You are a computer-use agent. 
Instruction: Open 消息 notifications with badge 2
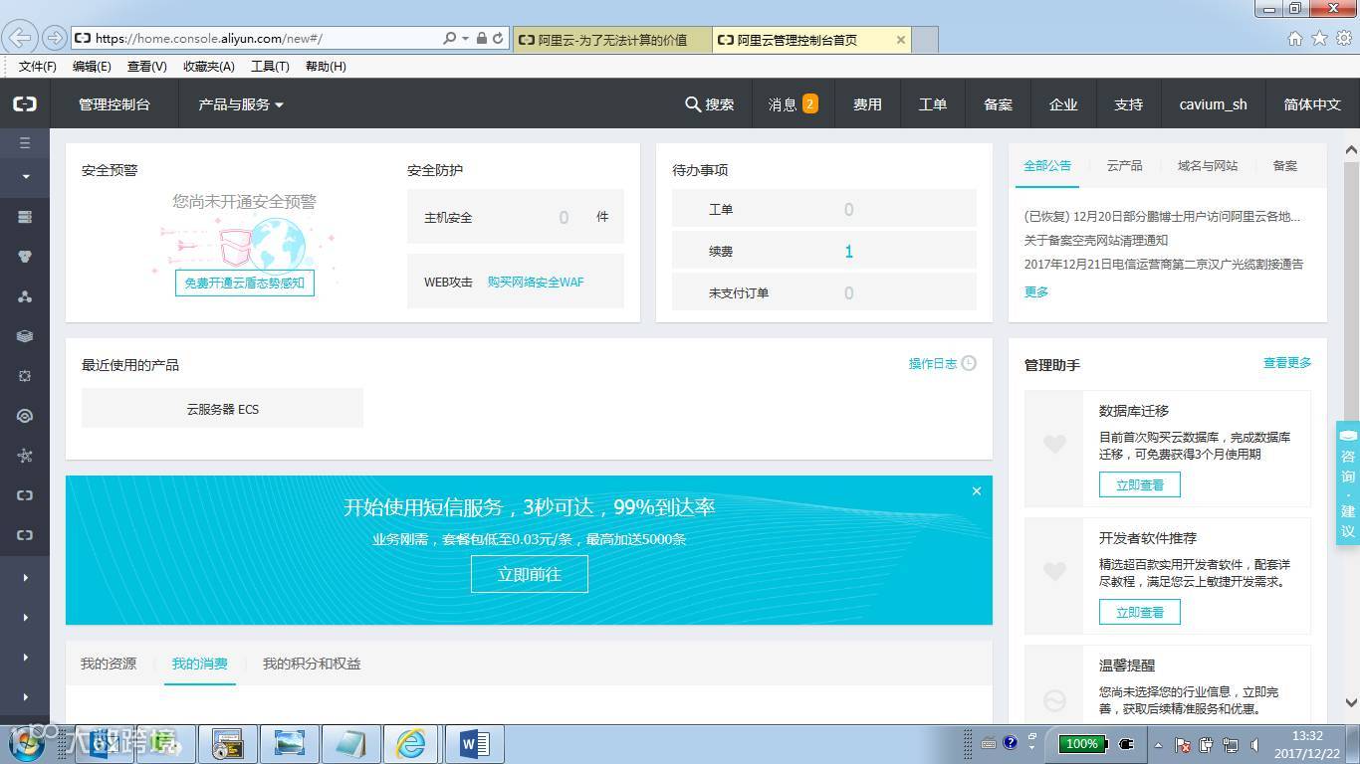[793, 104]
